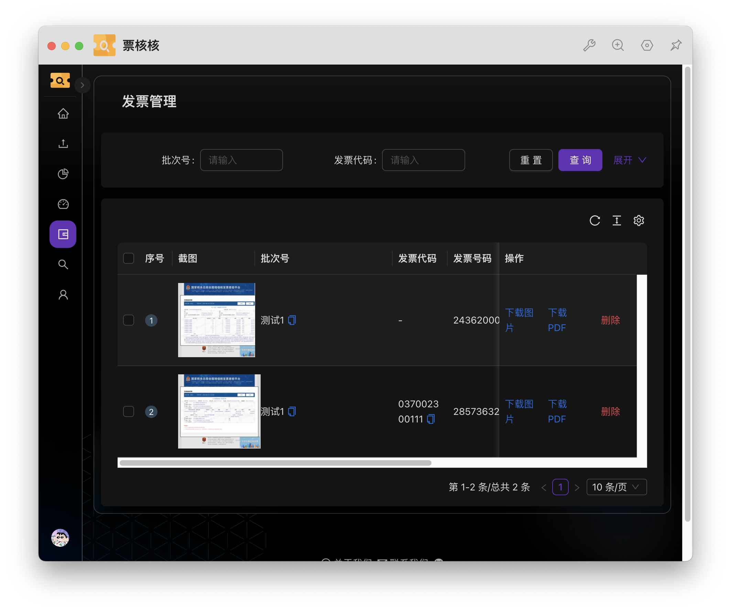Open the hexagon settings icon in title bar
Viewport: 731px width, 612px height.
[x=647, y=45]
